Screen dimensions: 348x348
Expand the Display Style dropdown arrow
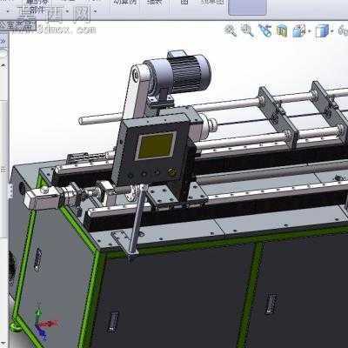point(332,30)
